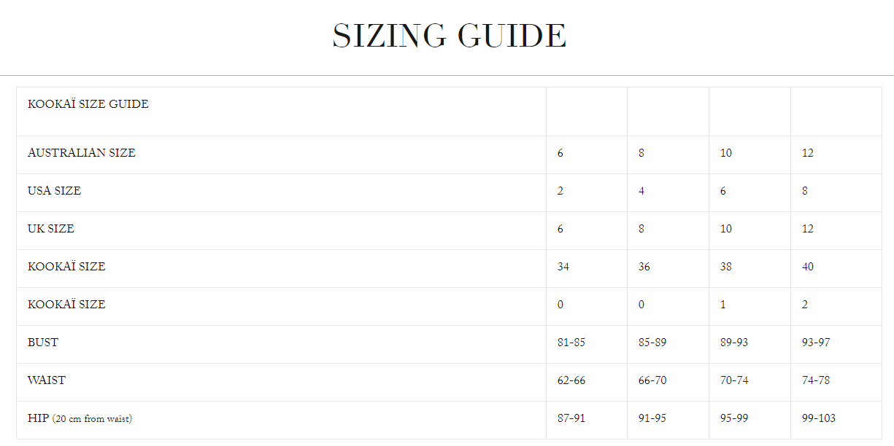This screenshot has height=446, width=894.
Task: Click the KOOKAÏ size 40 value
Action: tap(808, 267)
